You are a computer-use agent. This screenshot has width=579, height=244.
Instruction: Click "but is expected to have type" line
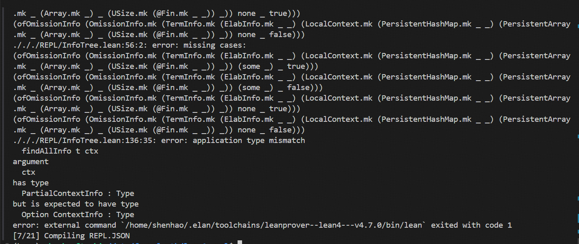coord(76,204)
